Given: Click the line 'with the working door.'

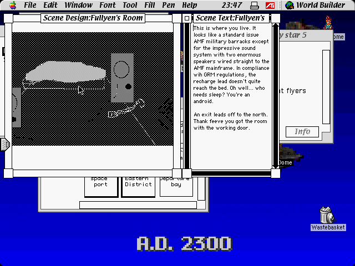Looking at the screenshot, I should point(222,128).
